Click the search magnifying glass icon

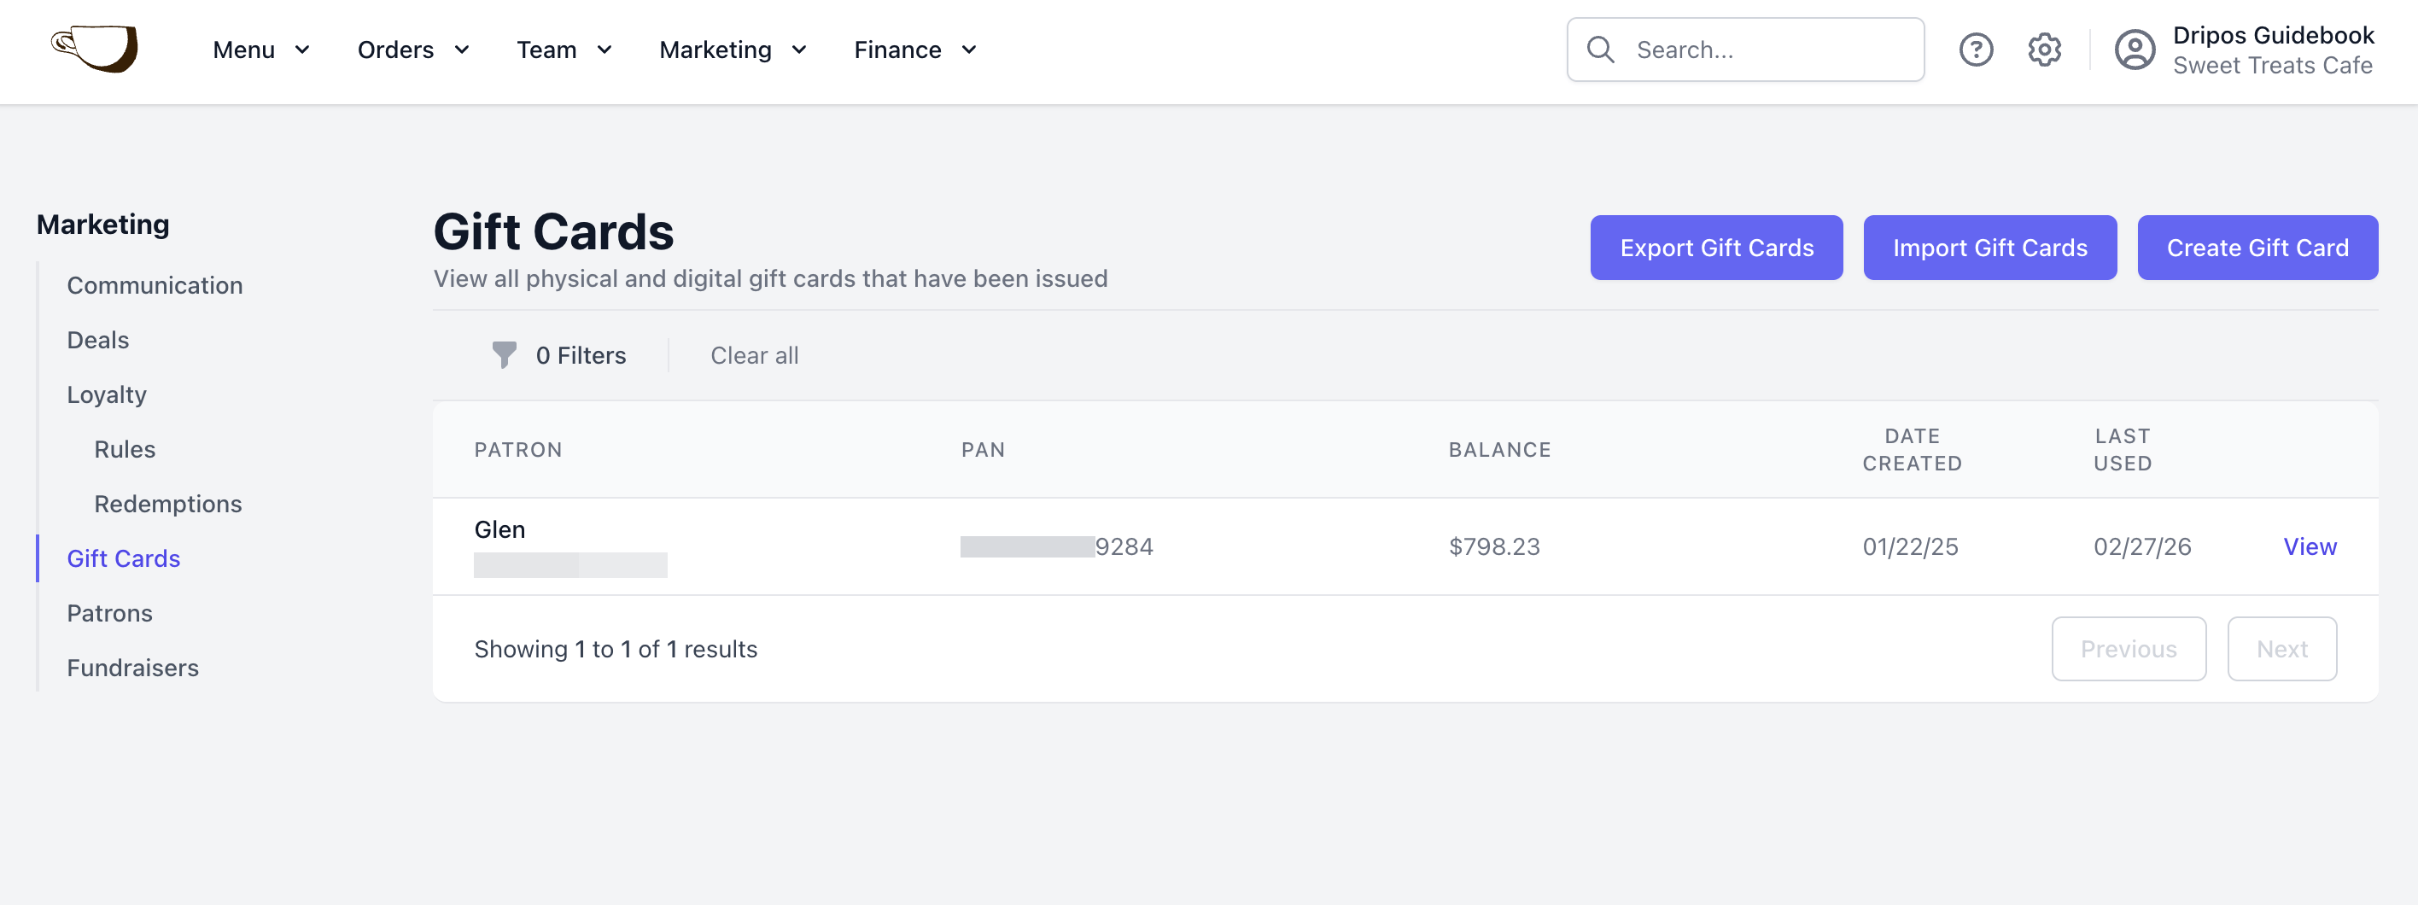click(x=1600, y=50)
